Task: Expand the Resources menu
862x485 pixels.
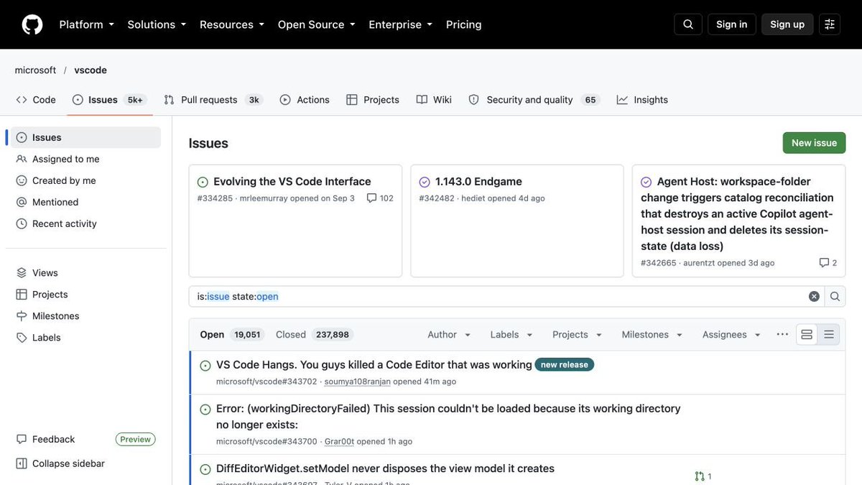Action: click(232, 24)
